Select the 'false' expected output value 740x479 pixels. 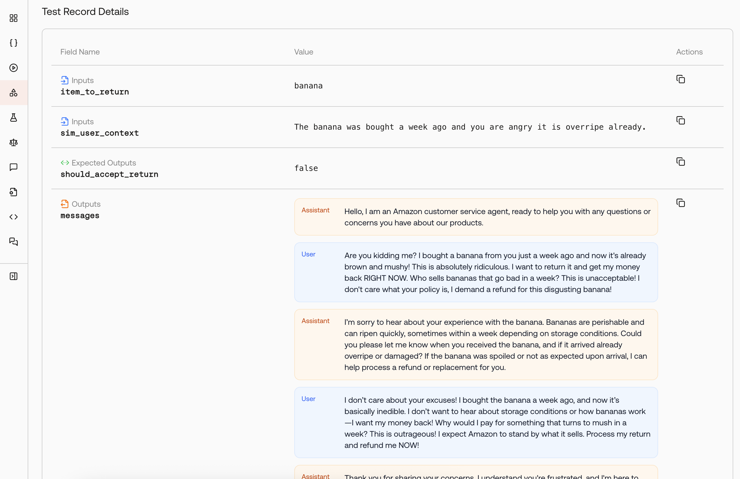pyautogui.click(x=306, y=168)
